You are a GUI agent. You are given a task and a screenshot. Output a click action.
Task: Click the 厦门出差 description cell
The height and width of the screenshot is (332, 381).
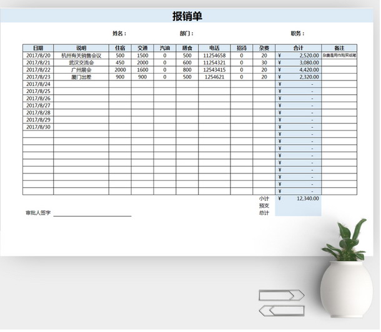[x=81, y=77]
